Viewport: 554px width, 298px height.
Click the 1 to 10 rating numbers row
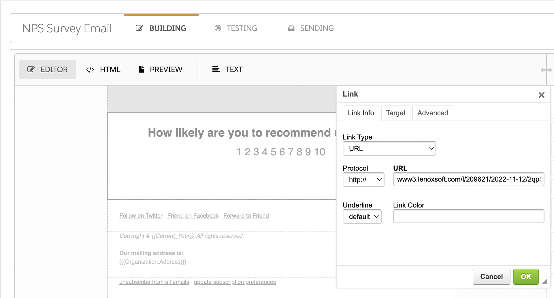[x=281, y=152]
